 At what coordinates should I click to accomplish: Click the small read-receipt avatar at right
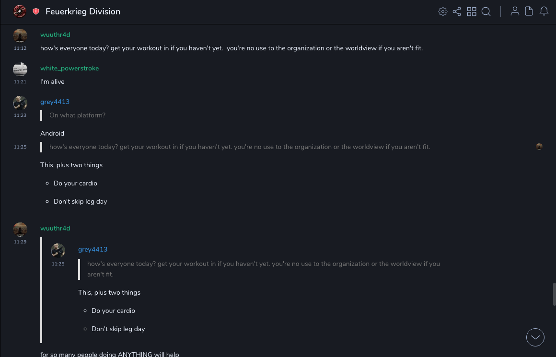pyautogui.click(x=539, y=147)
